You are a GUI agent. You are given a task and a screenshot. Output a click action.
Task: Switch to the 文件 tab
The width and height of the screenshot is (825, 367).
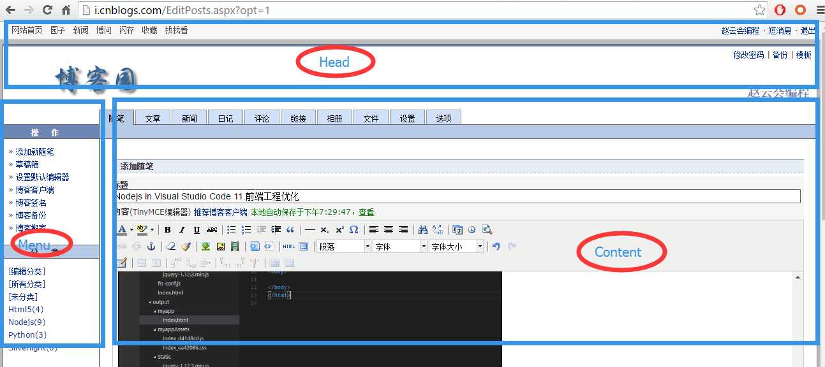tap(371, 118)
